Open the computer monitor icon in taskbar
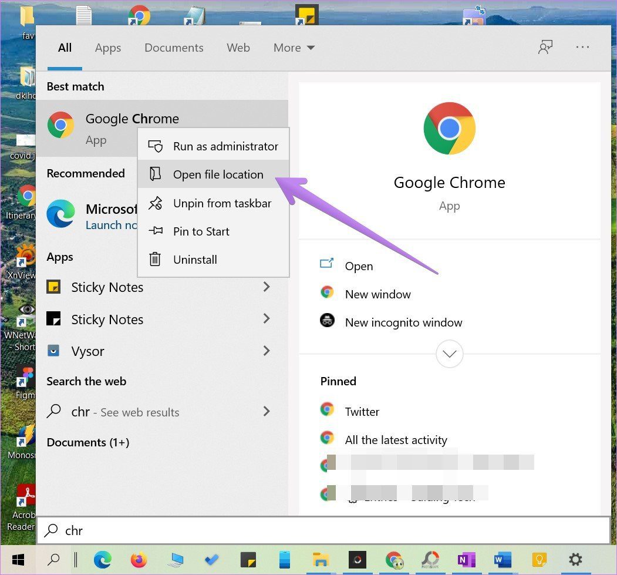Image resolution: width=617 pixels, height=575 pixels. (x=176, y=559)
